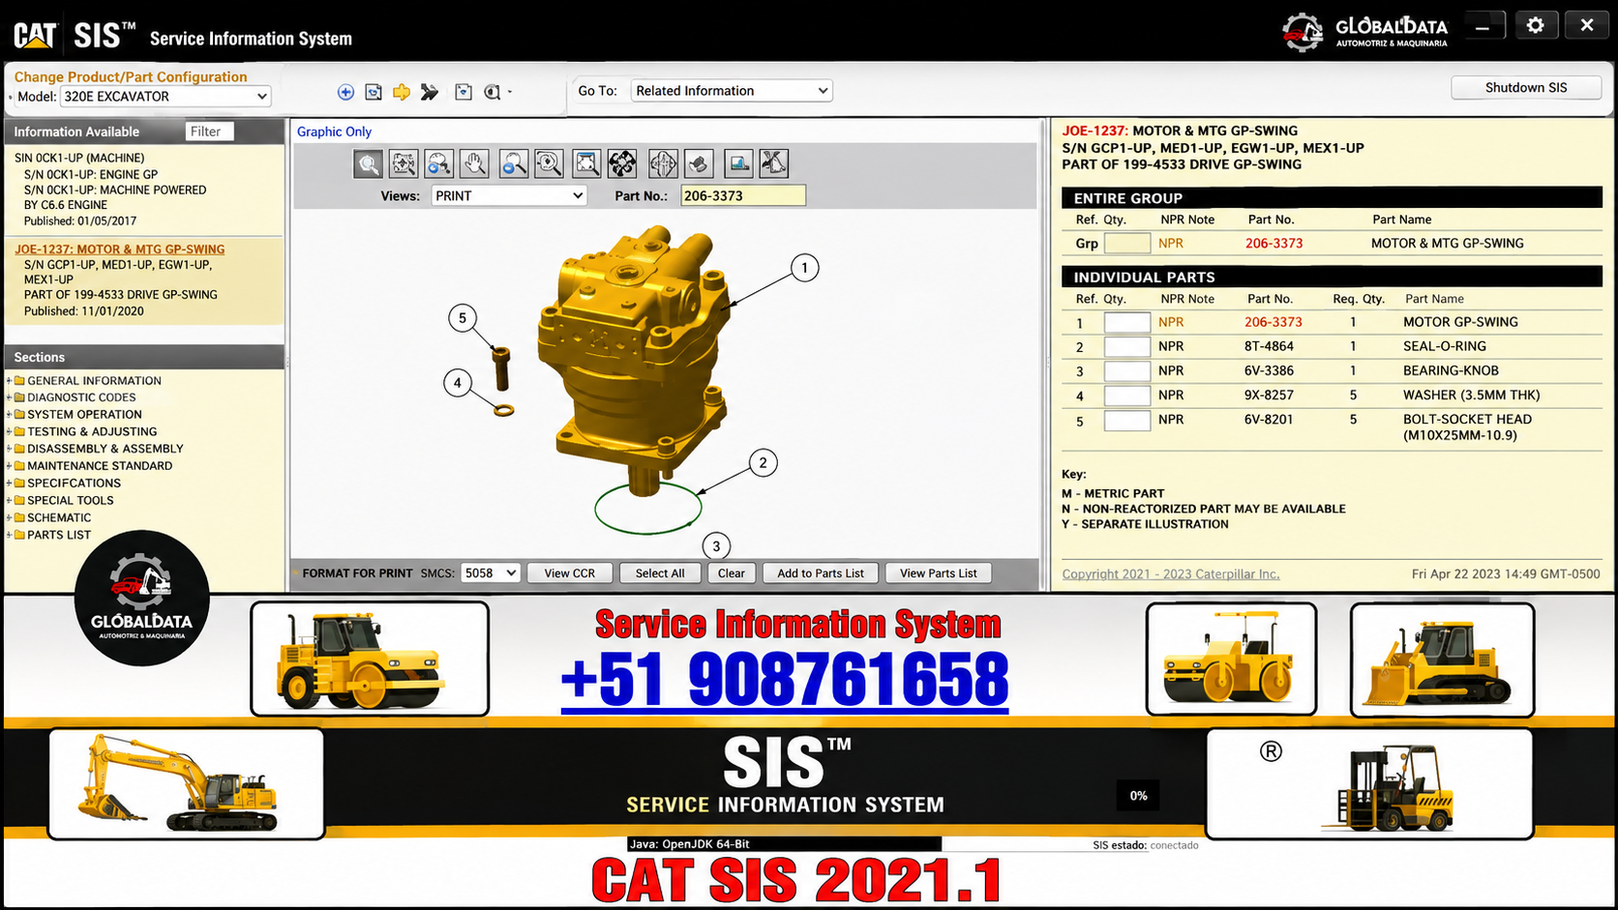This screenshot has width=1618, height=910.
Task: Select the zoom out magnifier with minus
Action: tap(514, 164)
